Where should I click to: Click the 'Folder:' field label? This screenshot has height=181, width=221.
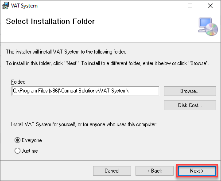tap(18, 82)
